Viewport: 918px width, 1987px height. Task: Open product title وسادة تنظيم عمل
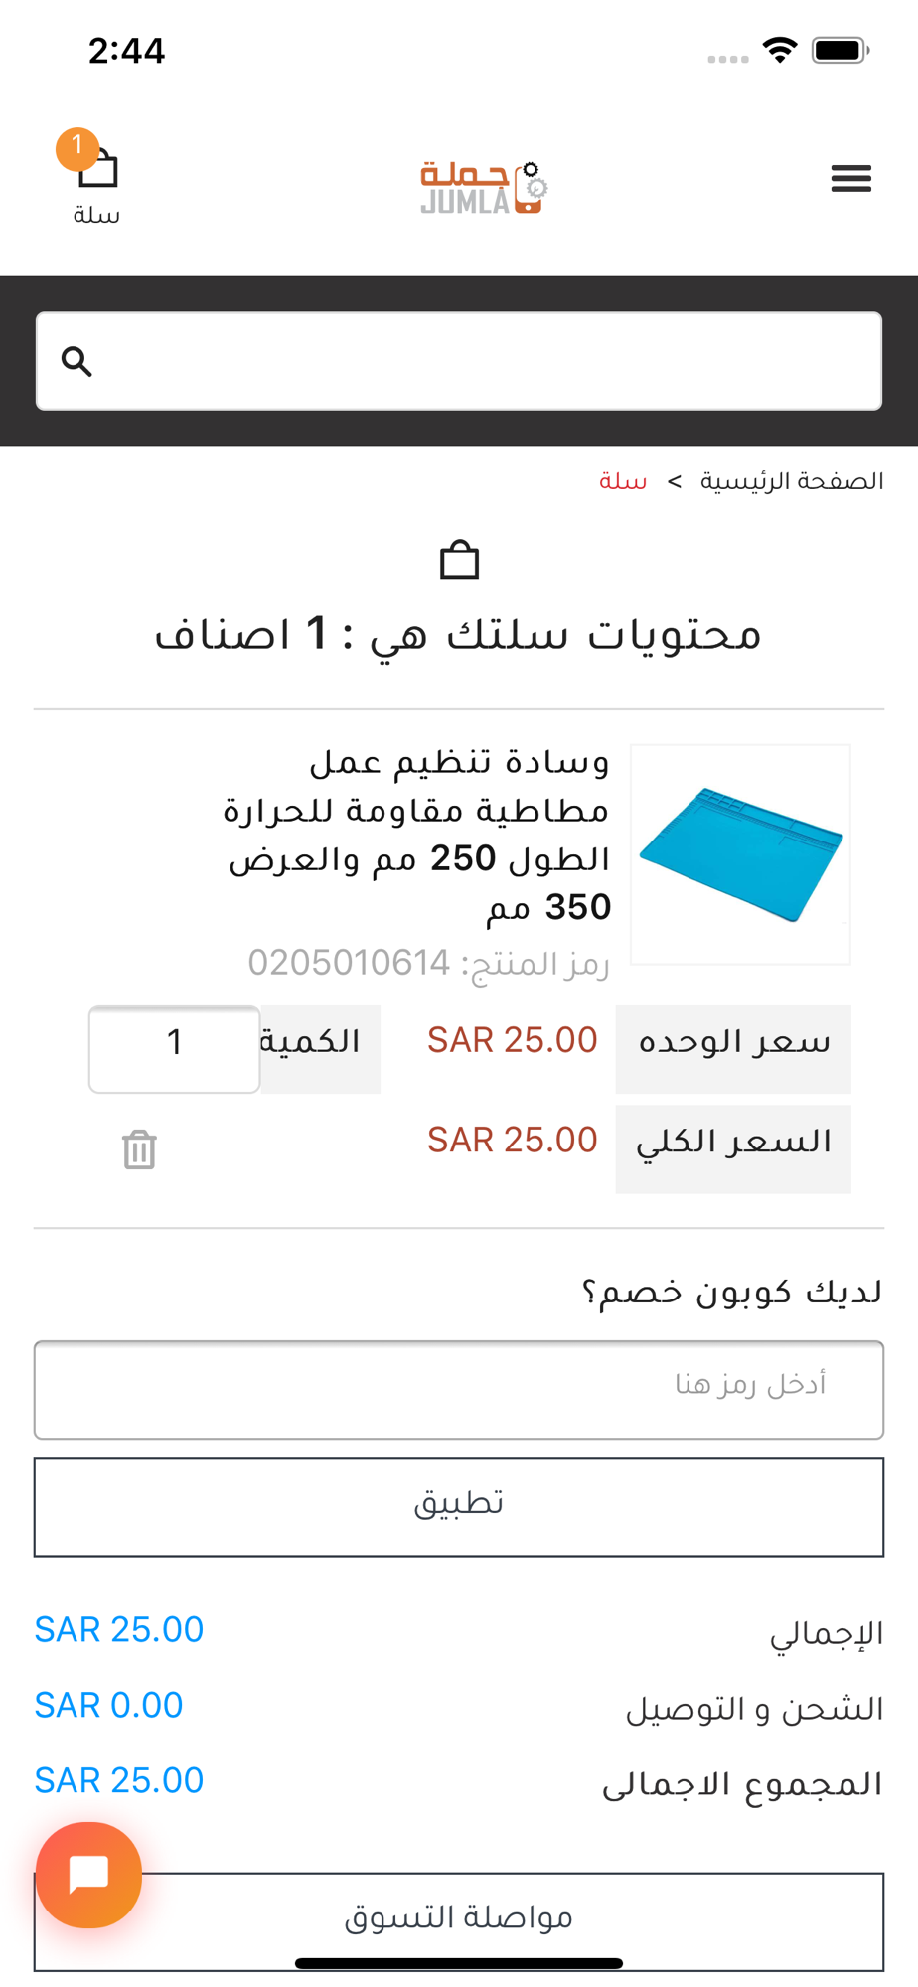point(416,834)
